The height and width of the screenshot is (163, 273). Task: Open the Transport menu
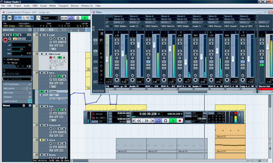point(63,6)
